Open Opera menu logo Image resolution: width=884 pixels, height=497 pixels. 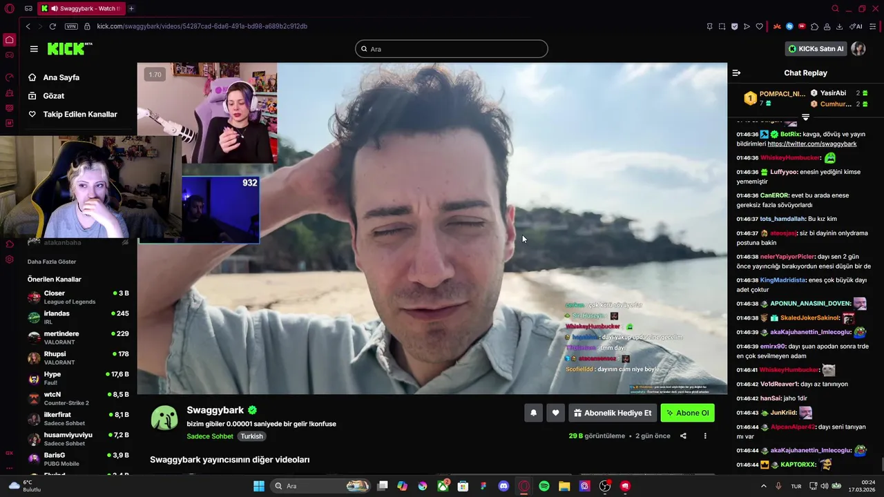[10, 9]
